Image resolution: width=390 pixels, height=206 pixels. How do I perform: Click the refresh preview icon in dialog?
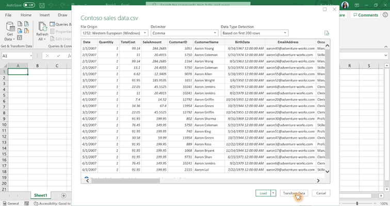pos(327,33)
